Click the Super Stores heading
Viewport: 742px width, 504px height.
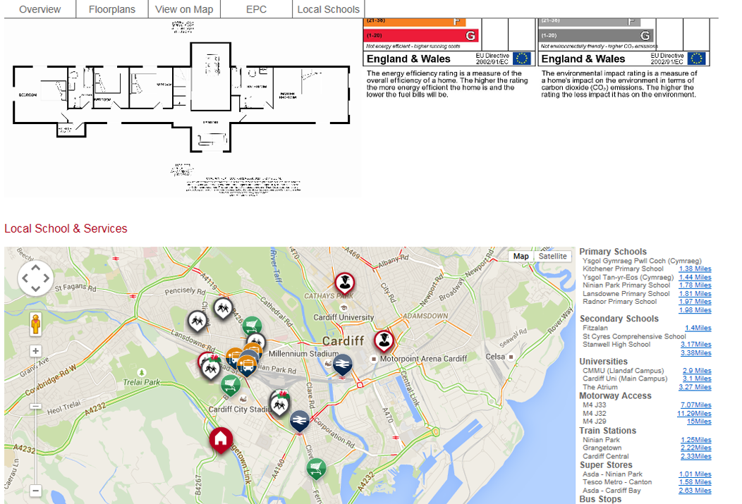[x=606, y=465]
